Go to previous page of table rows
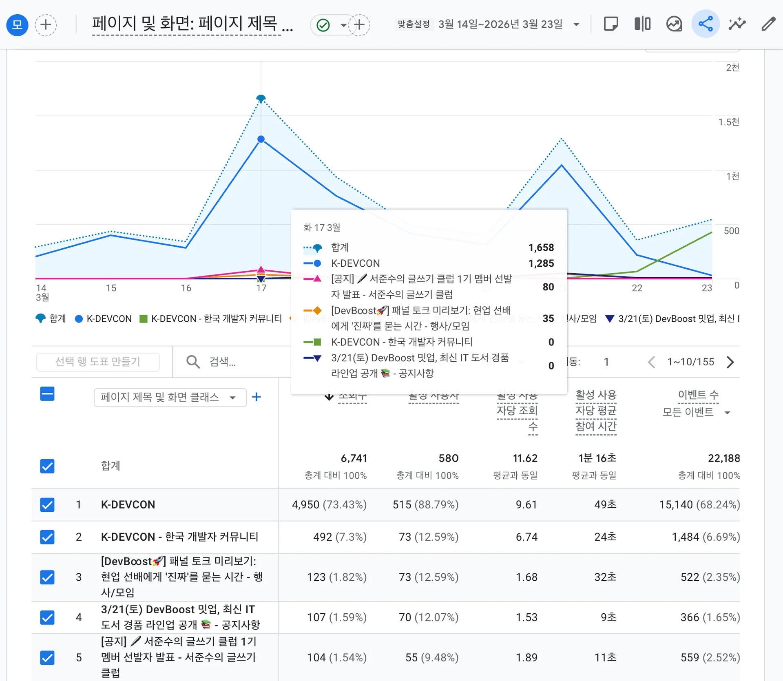This screenshot has width=783, height=681. pyautogui.click(x=651, y=362)
